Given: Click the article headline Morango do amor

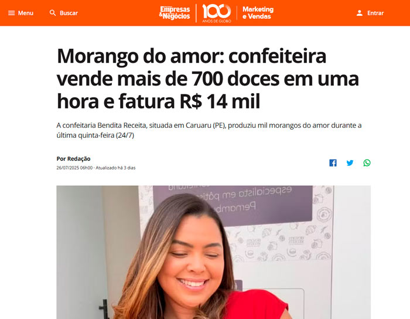Looking at the screenshot, I should click(208, 79).
